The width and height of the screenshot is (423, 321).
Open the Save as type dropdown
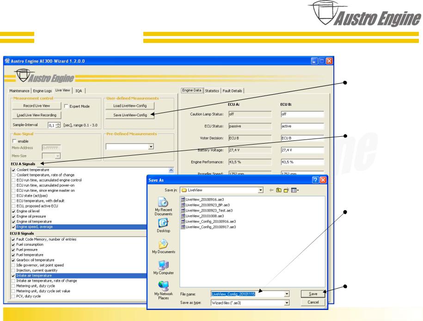[x=287, y=303]
